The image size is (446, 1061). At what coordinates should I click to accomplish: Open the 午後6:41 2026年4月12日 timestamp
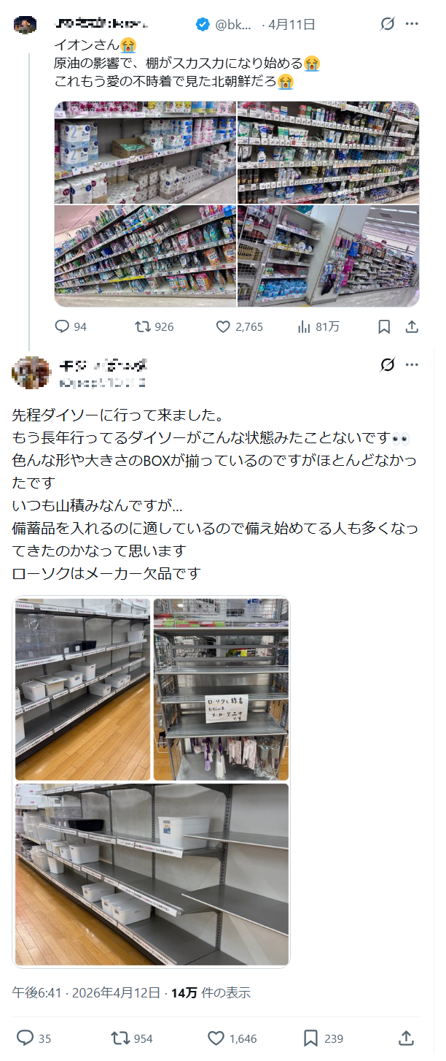coord(86,992)
